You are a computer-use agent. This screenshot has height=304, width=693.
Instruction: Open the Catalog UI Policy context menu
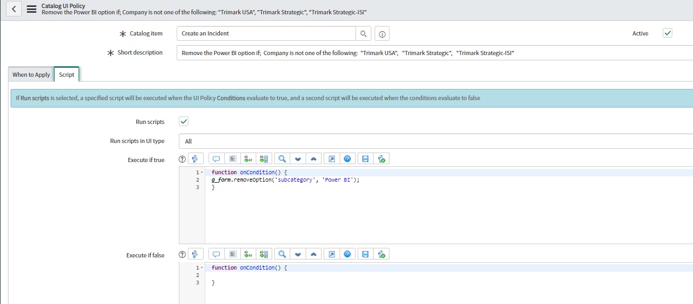click(31, 9)
